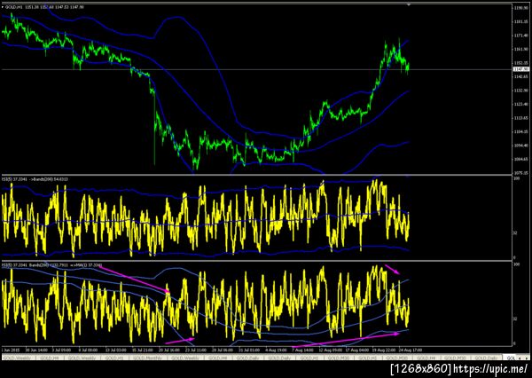
Task: Click the 31 Jul 01:00 time axis label
Action: pyautogui.click(x=249, y=350)
